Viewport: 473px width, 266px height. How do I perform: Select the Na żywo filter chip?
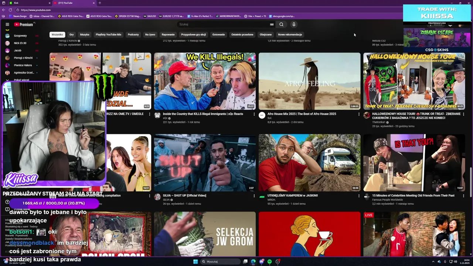point(150,34)
